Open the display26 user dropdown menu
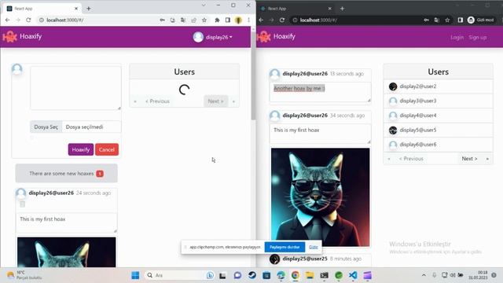Screen dimensions: 503x283 pos(213,37)
